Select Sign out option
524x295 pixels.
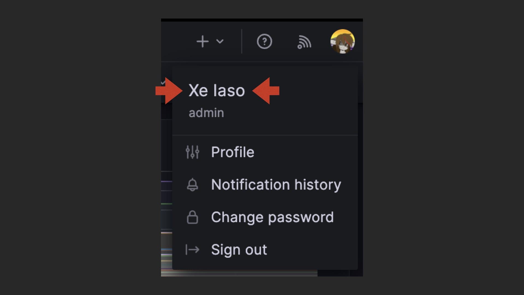(239, 250)
